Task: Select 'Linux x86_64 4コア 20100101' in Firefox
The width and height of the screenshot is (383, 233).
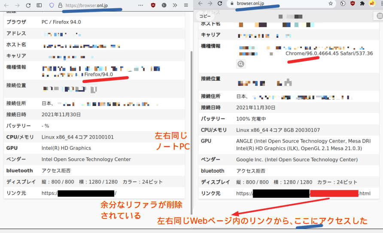Action: pyautogui.click(x=78, y=137)
